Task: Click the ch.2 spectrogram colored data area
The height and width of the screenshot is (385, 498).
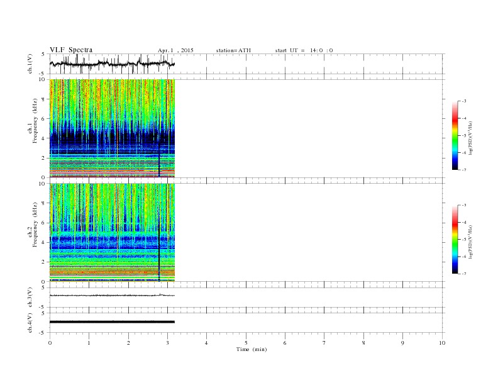Action: 112,233
